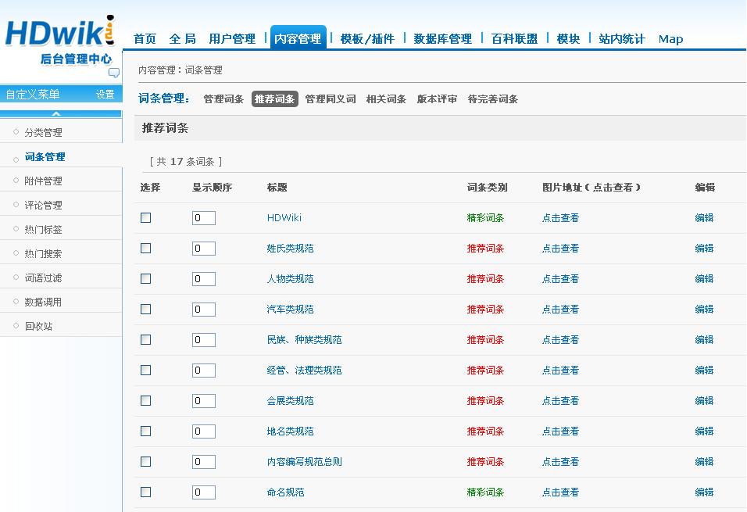Click the 精彩词条 label in the HDWiki row
747x512 pixels.
(x=485, y=218)
